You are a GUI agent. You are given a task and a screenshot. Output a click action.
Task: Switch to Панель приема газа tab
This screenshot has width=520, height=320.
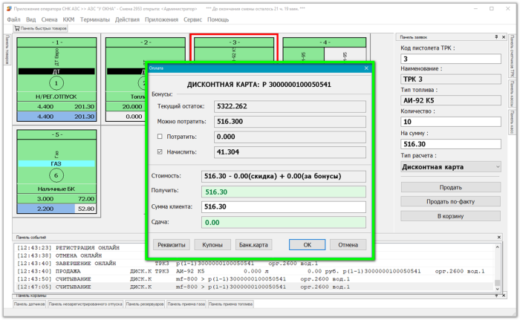186,304
